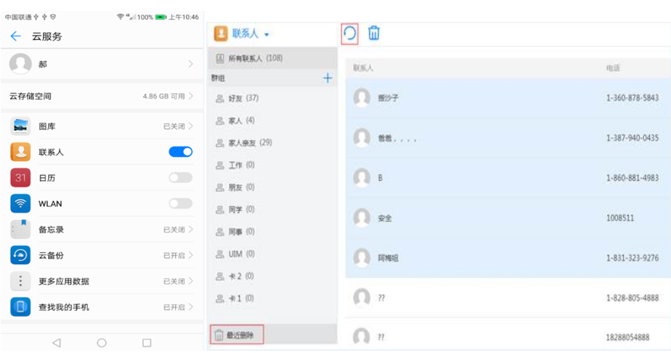Tap the back arrow beside 云服务
This screenshot has height=353, width=671.
[16, 36]
